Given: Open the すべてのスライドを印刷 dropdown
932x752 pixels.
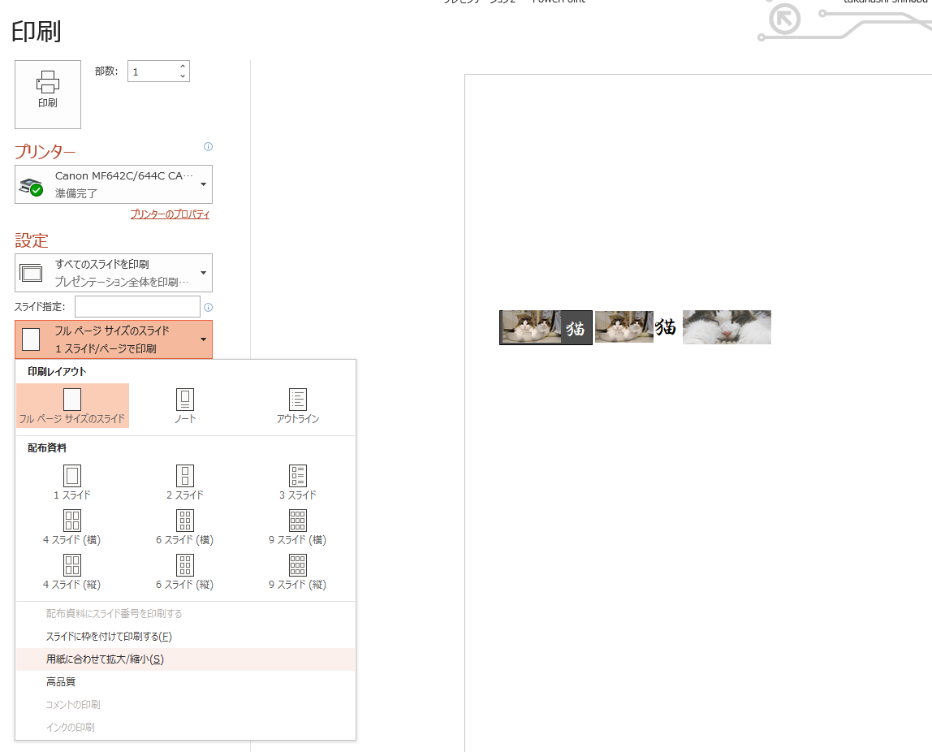Looking at the screenshot, I should coord(114,273).
